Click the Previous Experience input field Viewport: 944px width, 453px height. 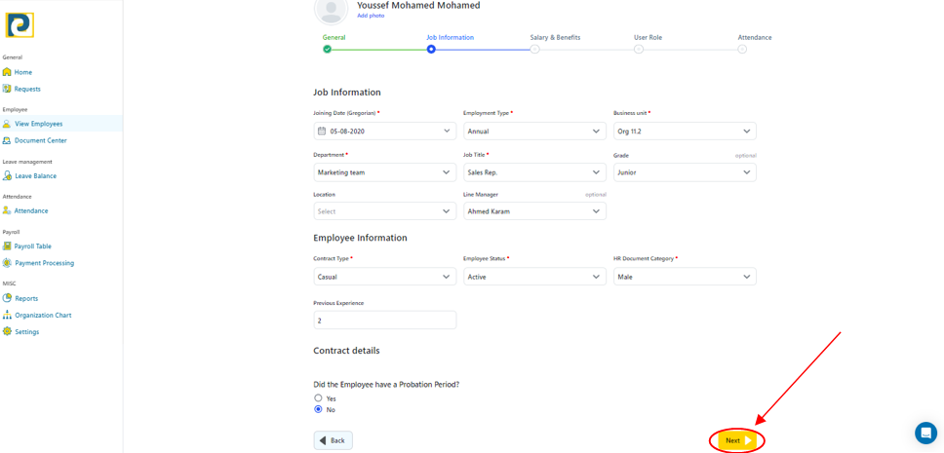(x=384, y=321)
